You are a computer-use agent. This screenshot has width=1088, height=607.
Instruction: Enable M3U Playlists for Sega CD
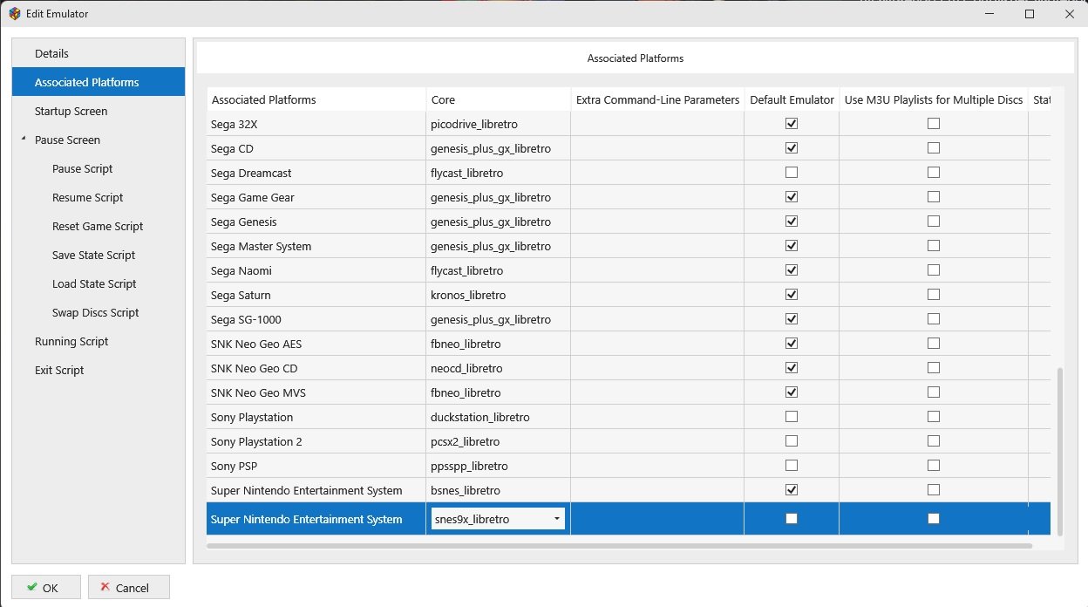pos(934,148)
